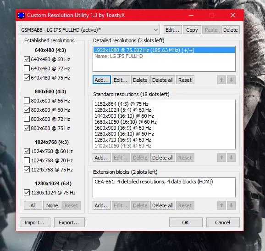
Task: Click move-down arrow in Detailed resolutions
Action: [231, 80]
